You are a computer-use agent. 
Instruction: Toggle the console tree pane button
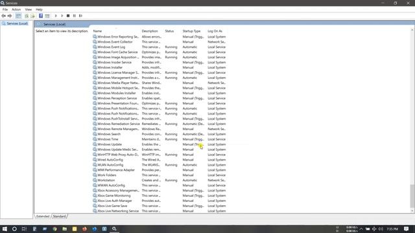[x=18, y=16]
